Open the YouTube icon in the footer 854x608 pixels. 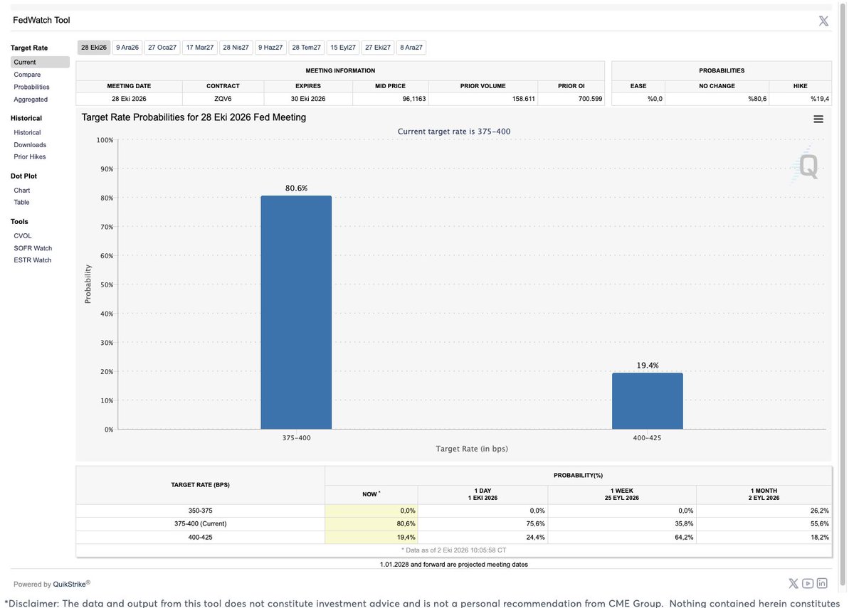pyautogui.click(x=808, y=583)
